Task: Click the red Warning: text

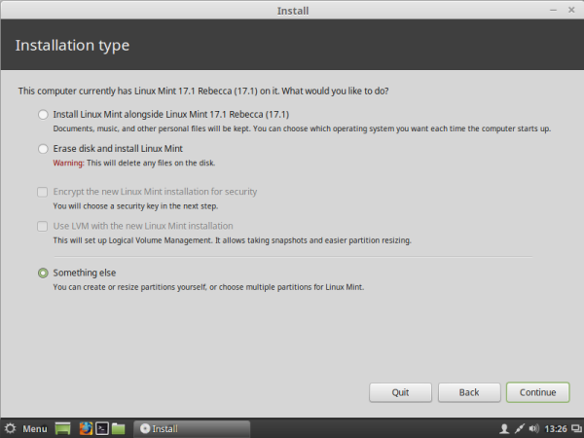Action: pos(68,163)
